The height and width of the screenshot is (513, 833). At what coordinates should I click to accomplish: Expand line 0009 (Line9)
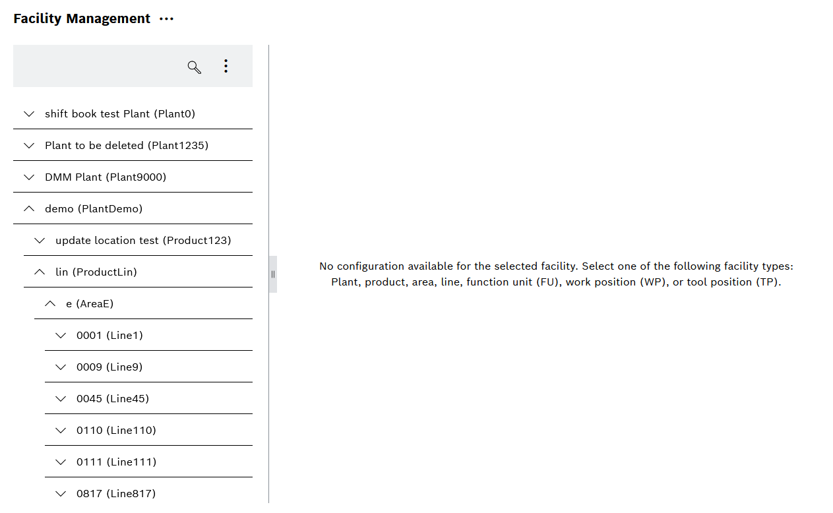pyautogui.click(x=60, y=367)
